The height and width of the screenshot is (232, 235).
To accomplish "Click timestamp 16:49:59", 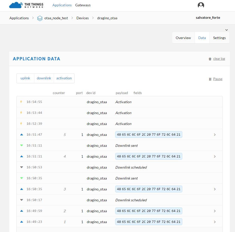I will click(34, 211).
